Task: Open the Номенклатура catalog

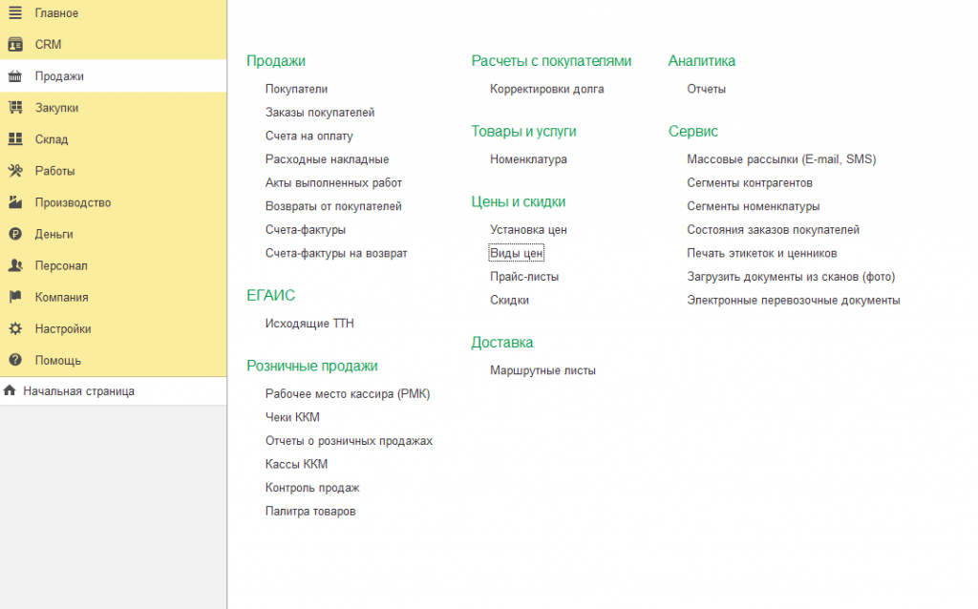Action: tap(528, 159)
